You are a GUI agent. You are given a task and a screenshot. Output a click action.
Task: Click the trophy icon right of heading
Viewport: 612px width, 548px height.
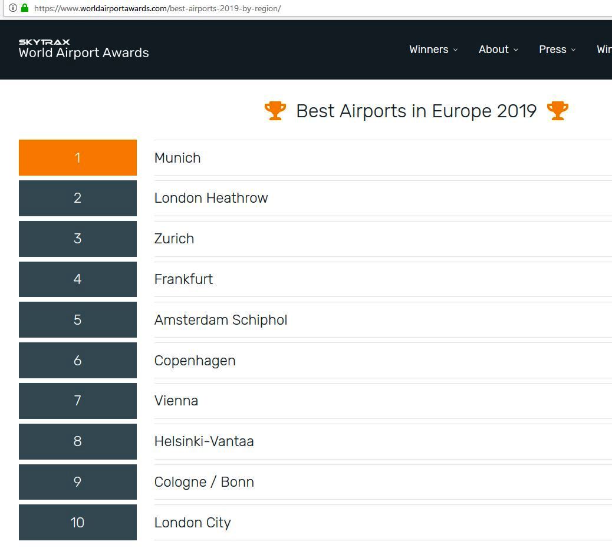pyautogui.click(x=557, y=111)
